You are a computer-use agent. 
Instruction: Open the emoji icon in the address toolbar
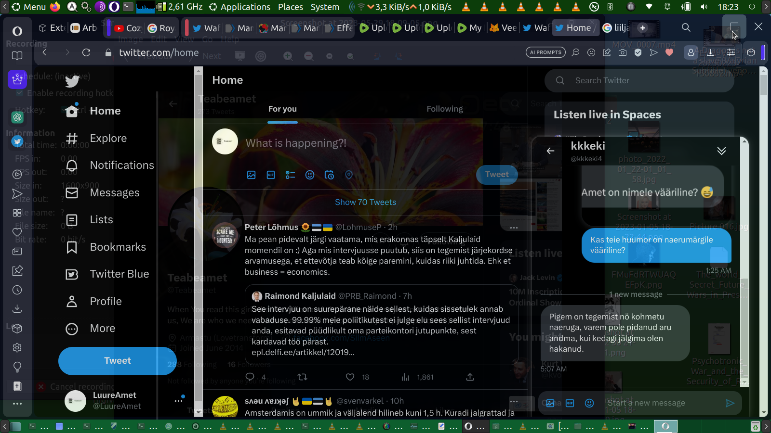(x=591, y=52)
